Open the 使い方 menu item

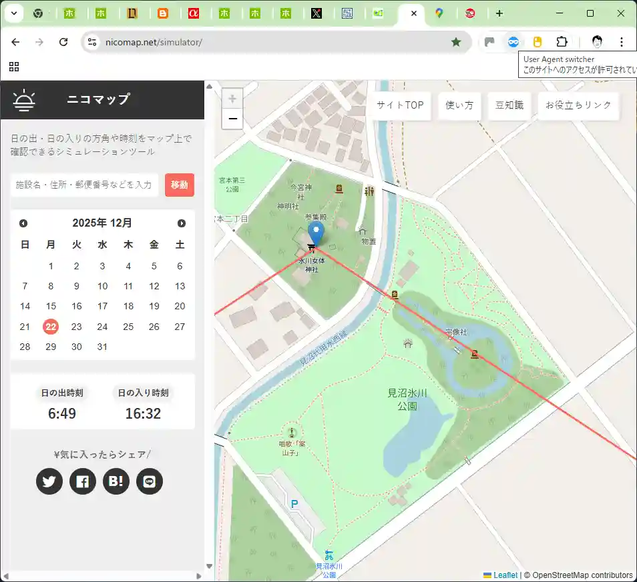[x=459, y=105]
